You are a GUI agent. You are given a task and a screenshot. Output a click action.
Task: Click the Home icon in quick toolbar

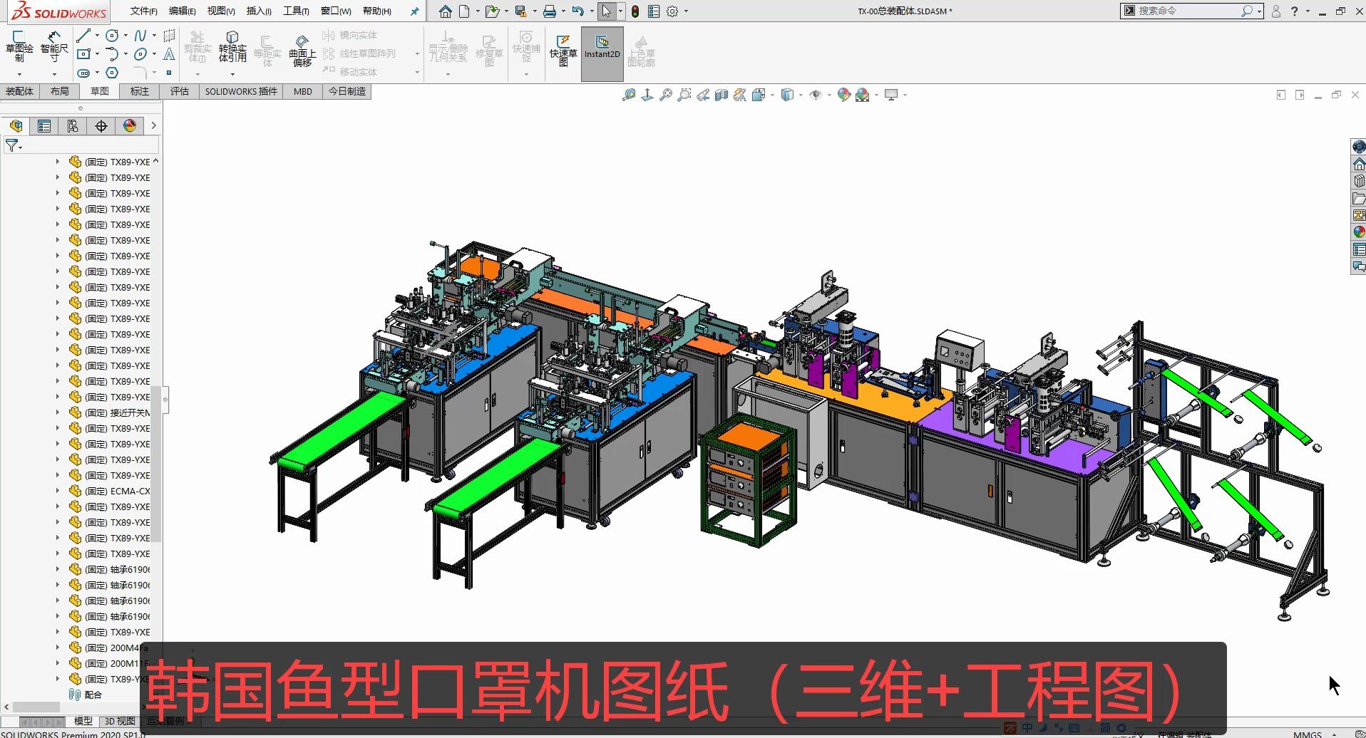tap(446, 11)
